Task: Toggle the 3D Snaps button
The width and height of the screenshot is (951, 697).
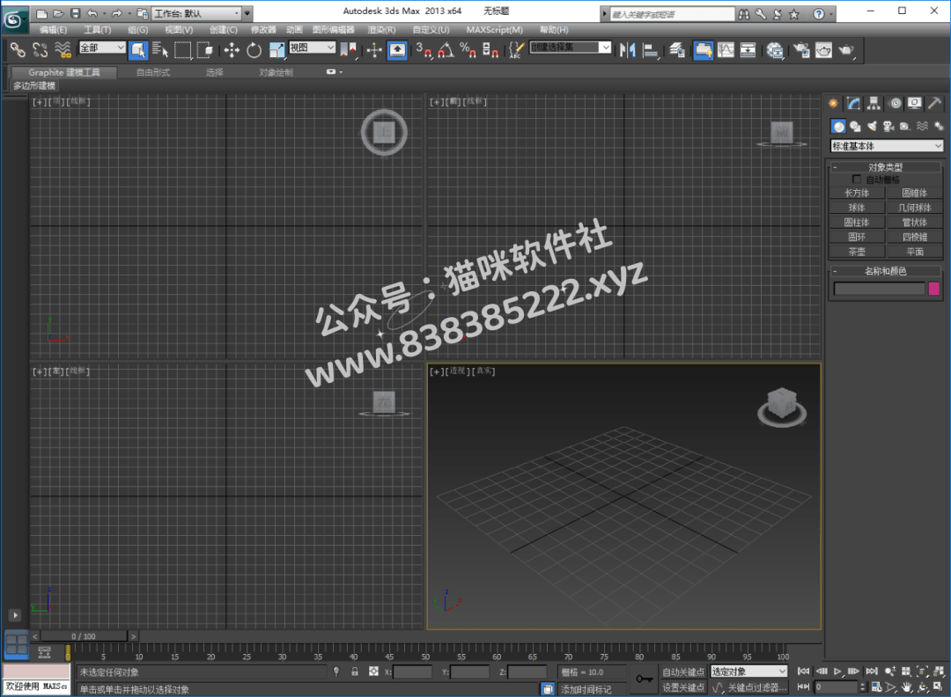Action: point(423,50)
